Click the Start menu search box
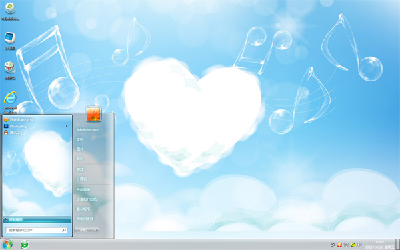The image size is (400, 250). pos(37,230)
